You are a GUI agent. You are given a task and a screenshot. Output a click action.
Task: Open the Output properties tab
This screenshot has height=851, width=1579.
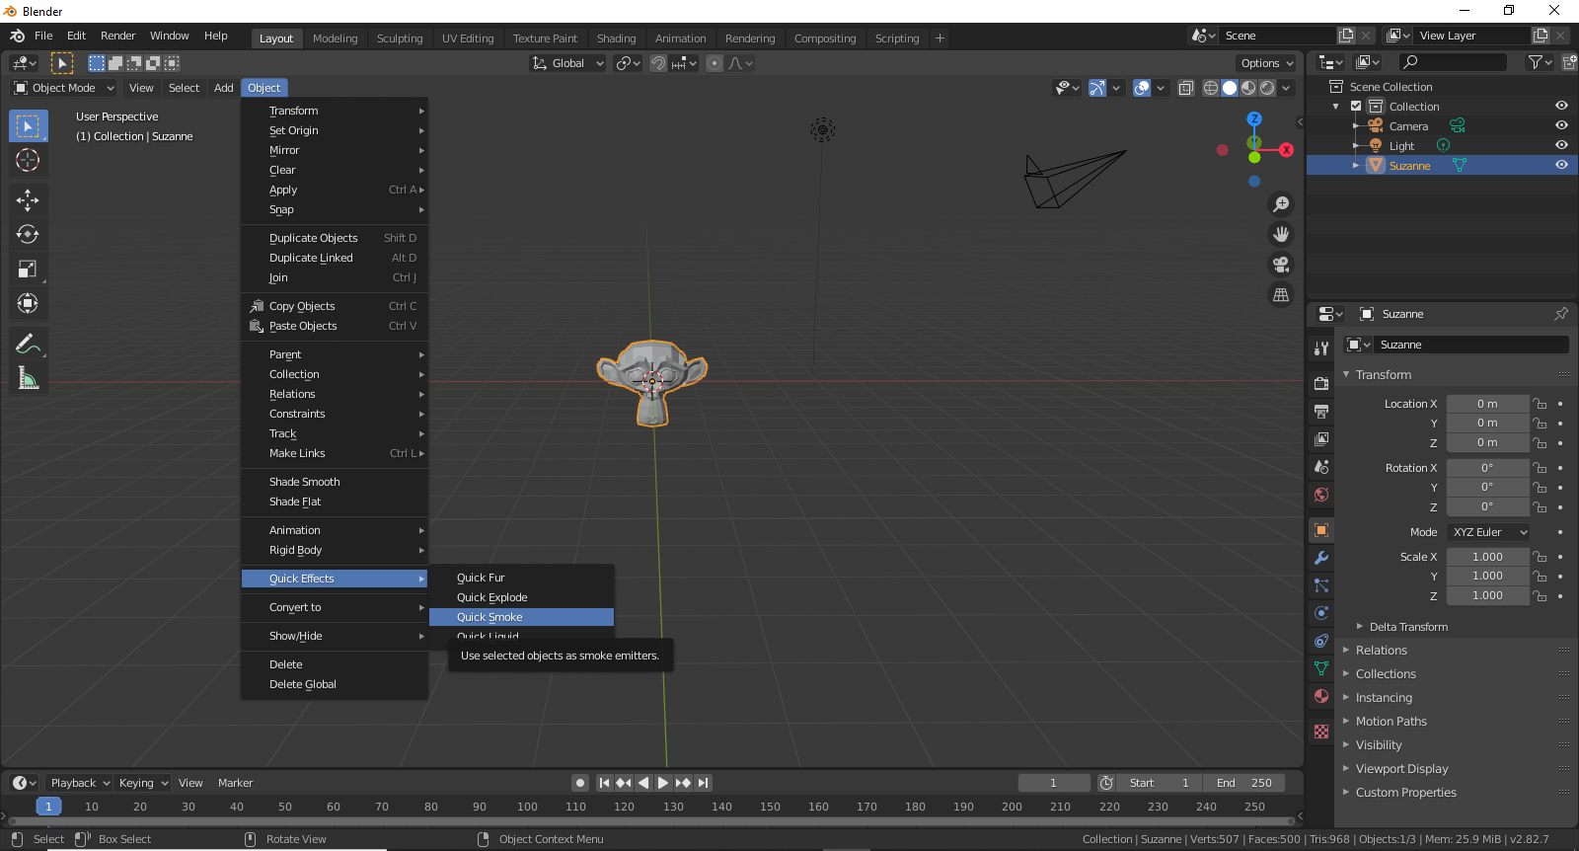[x=1321, y=411]
